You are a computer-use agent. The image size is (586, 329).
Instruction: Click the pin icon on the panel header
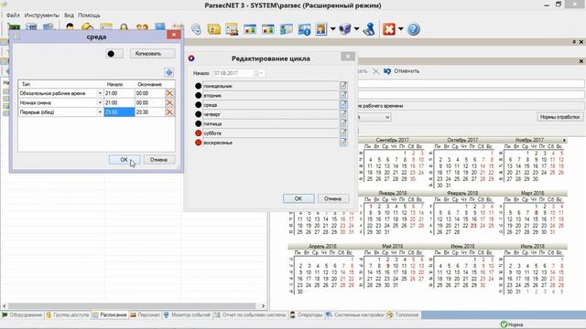574,42
